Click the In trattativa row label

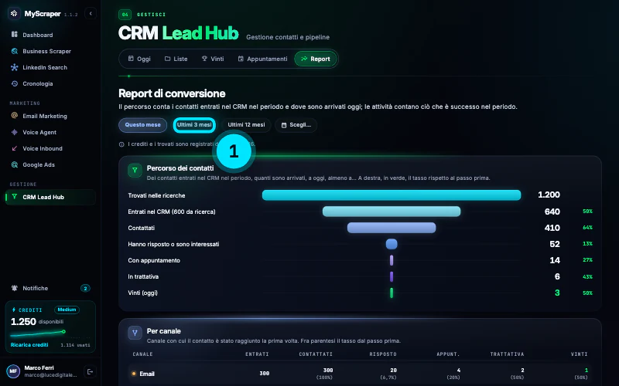[143, 276]
